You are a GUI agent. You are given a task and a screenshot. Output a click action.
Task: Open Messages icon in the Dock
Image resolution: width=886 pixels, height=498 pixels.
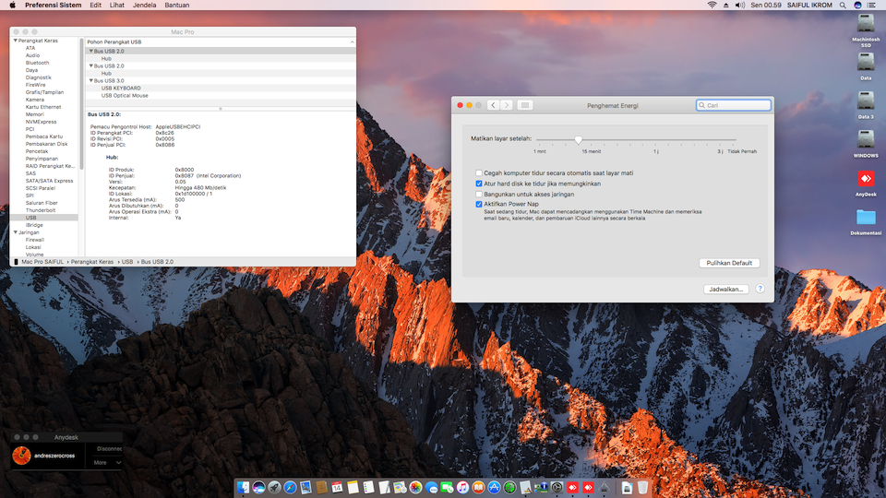coord(432,487)
